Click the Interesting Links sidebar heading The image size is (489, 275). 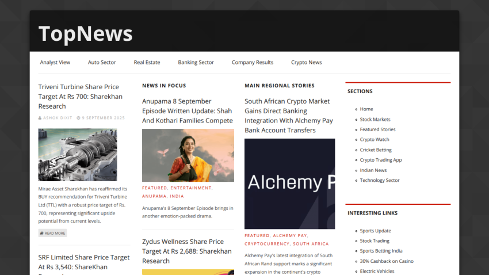(372, 213)
